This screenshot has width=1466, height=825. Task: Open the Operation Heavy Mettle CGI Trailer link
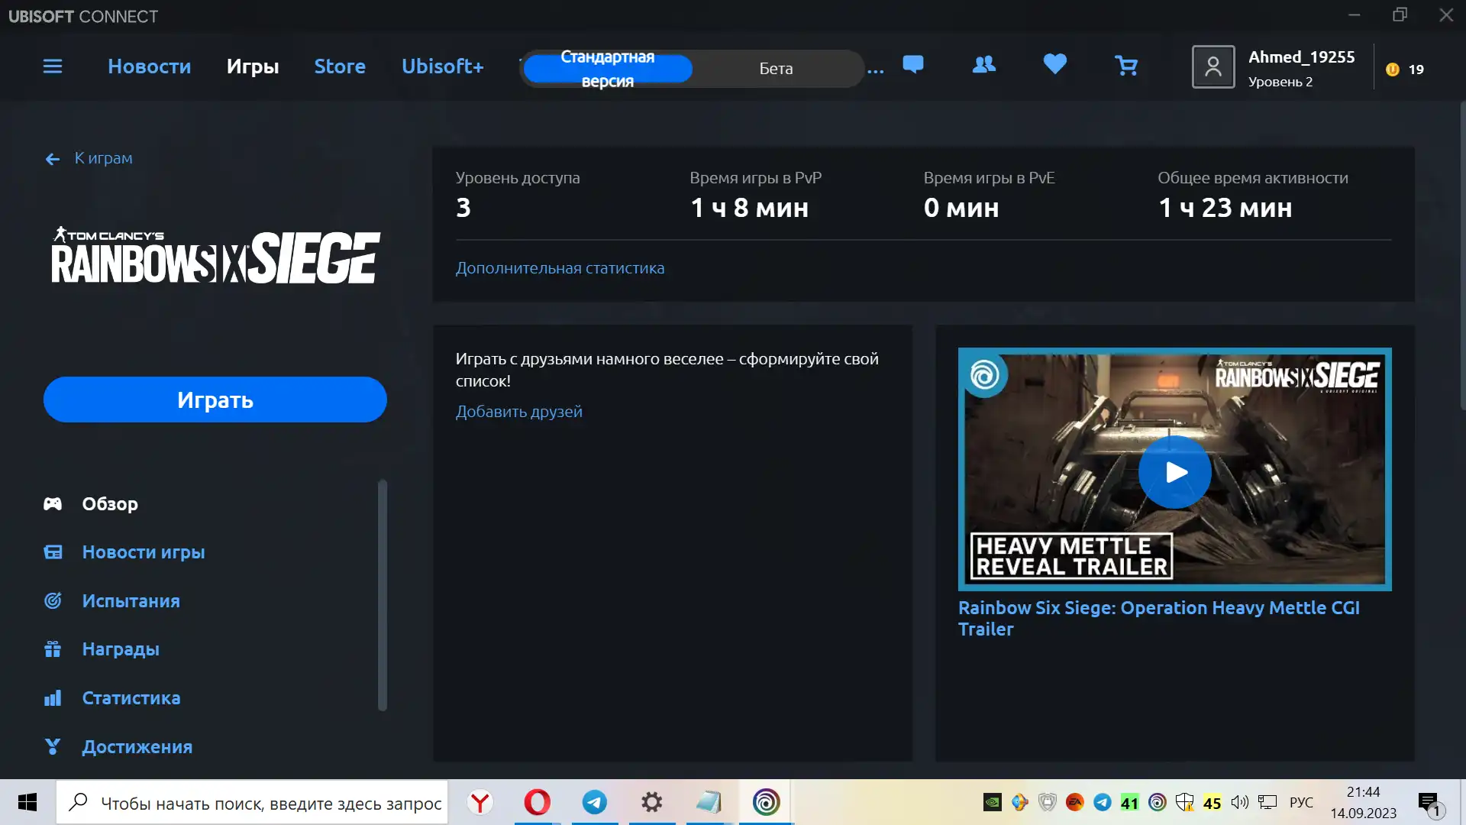tap(1158, 618)
